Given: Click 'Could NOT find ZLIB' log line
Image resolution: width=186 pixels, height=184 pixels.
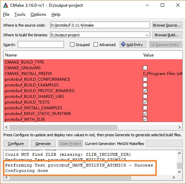Looking at the screenshot, I should click(x=68, y=154).
